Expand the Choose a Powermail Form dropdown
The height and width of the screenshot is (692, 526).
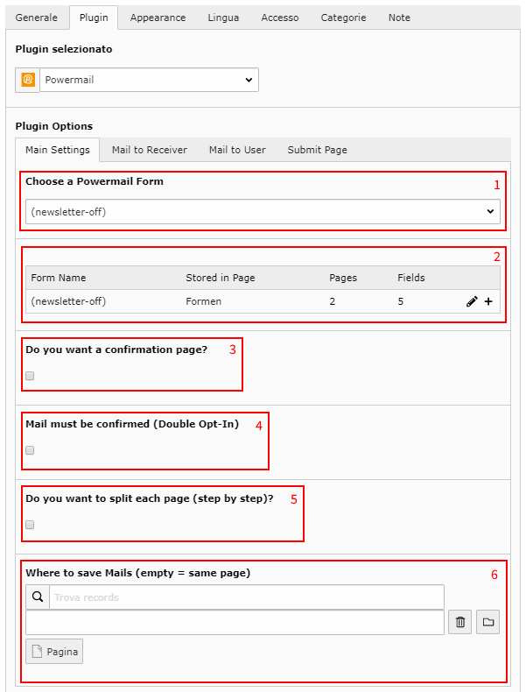pos(263,211)
